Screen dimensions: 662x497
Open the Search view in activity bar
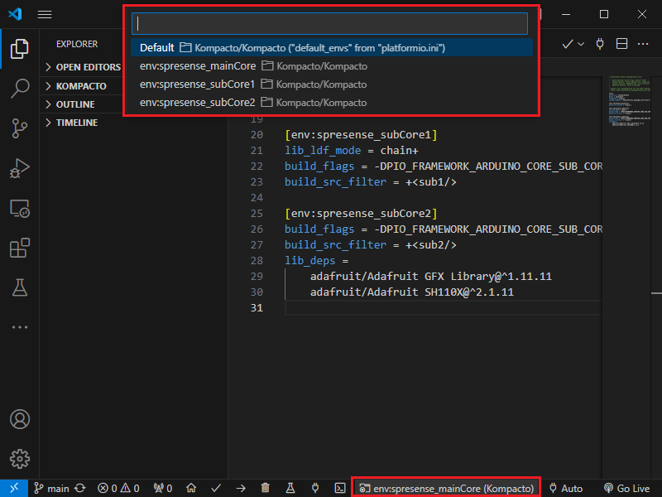[x=20, y=88]
